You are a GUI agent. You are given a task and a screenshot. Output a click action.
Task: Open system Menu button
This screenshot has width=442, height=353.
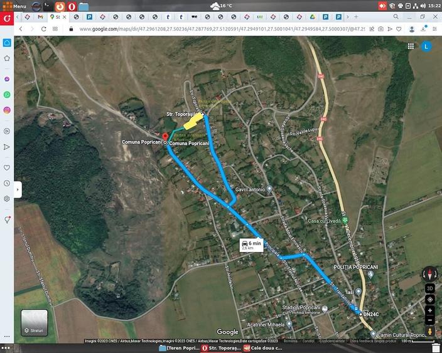click(x=13, y=6)
